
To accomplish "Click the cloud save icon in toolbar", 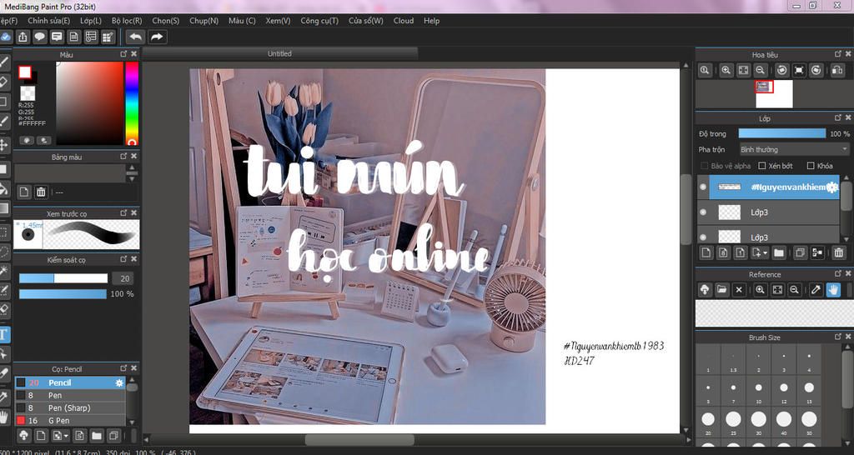I will tap(6, 37).
